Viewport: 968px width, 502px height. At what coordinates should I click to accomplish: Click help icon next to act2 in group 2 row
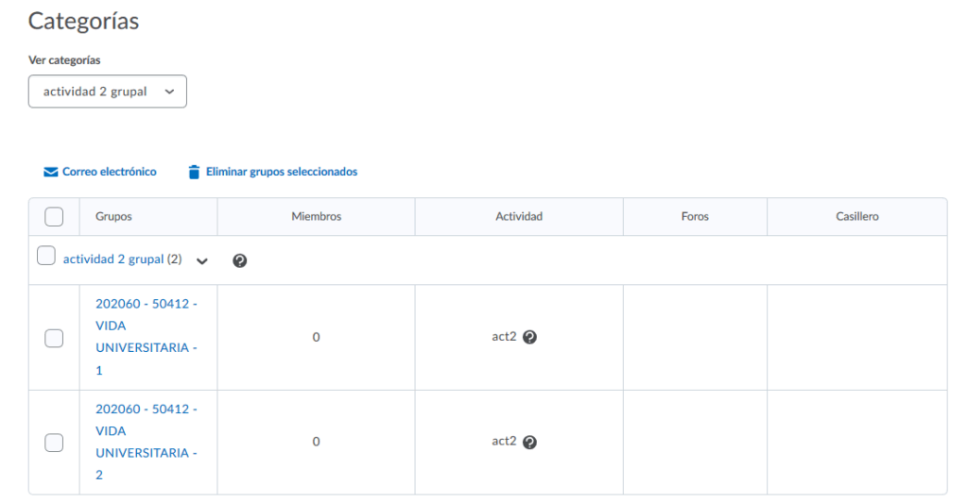pyautogui.click(x=529, y=442)
